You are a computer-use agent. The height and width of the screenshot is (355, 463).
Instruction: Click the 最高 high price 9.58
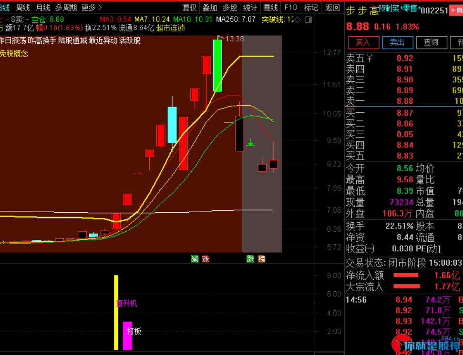404,179
